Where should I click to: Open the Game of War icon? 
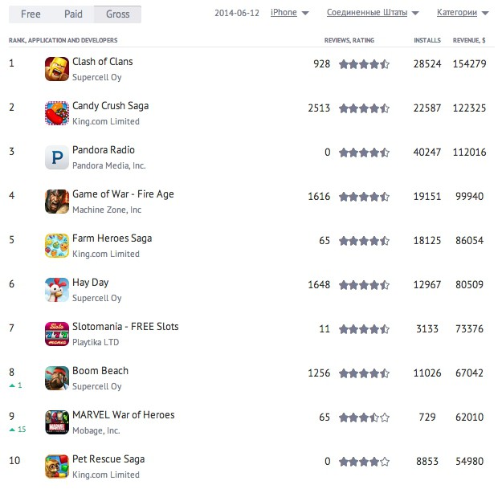pyautogui.click(x=57, y=202)
